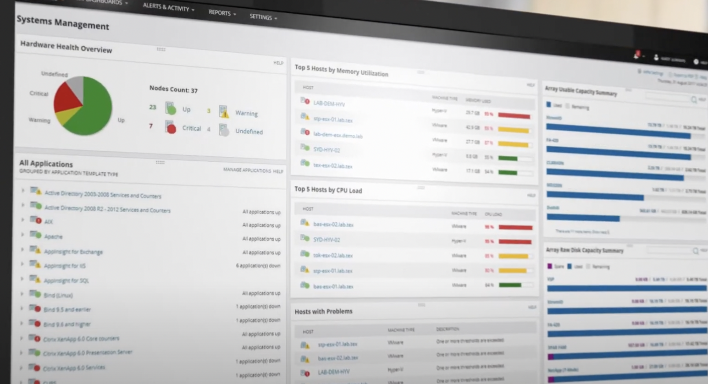The width and height of the screenshot is (708, 384).
Task: Click LAB-DEM-HYV icon in Memory Utilization list
Action: [305, 101]
